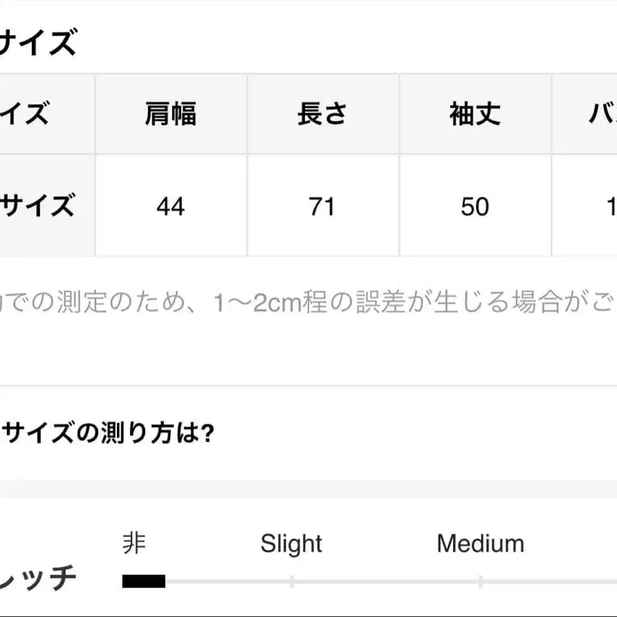Open the サイズの測り方は? link

click(x=109, y=433)
